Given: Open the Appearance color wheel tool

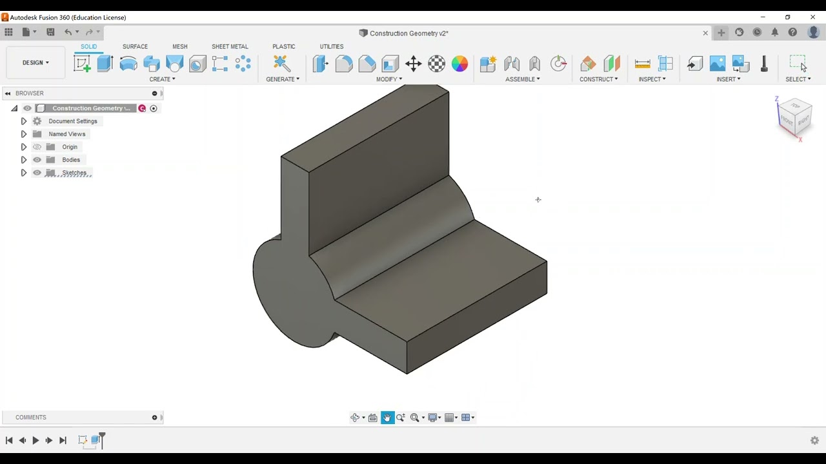Looking at the screenshot, I should coord(459,63).
